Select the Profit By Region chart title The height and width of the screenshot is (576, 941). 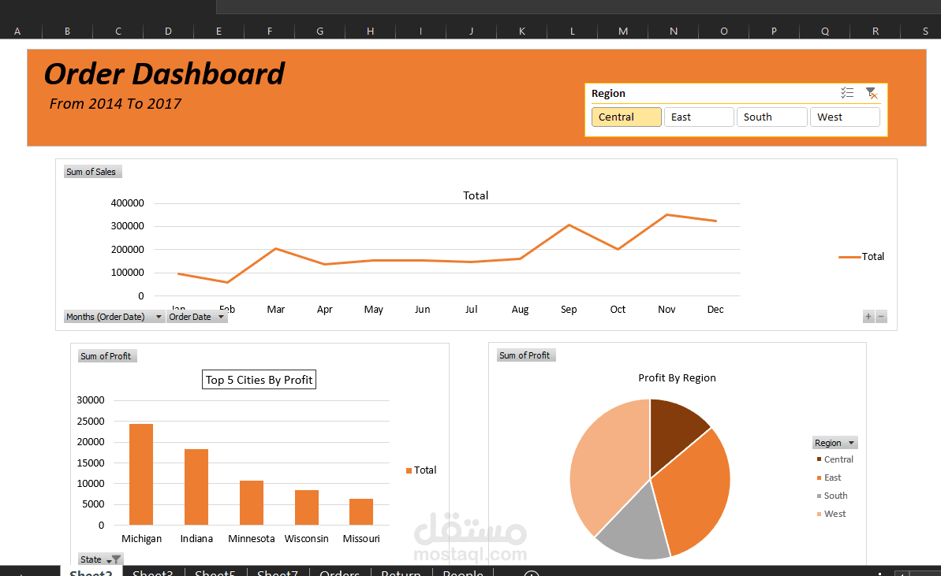(x=677, y=377)
